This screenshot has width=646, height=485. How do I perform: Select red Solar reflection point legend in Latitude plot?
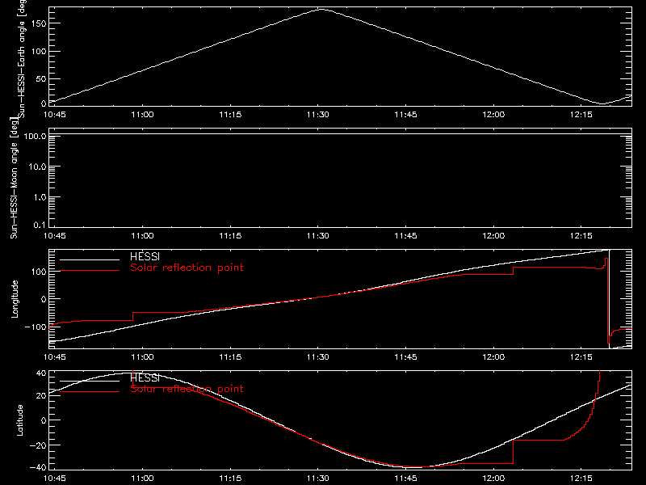[x=187, y=389]
